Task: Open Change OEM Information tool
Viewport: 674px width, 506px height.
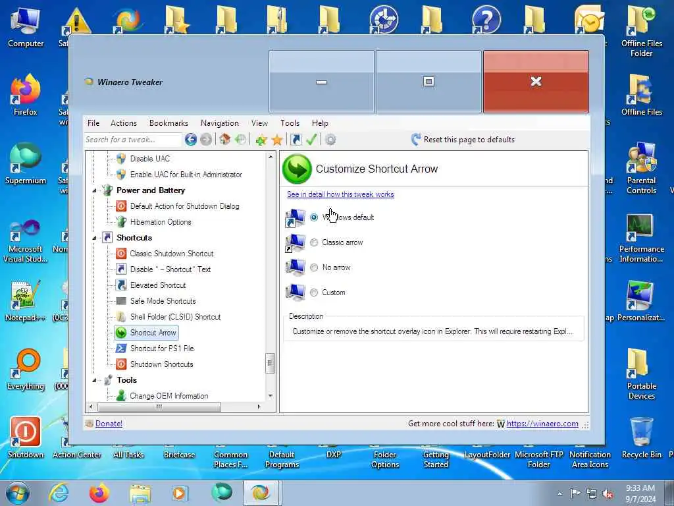Action: tap(169, 396)
